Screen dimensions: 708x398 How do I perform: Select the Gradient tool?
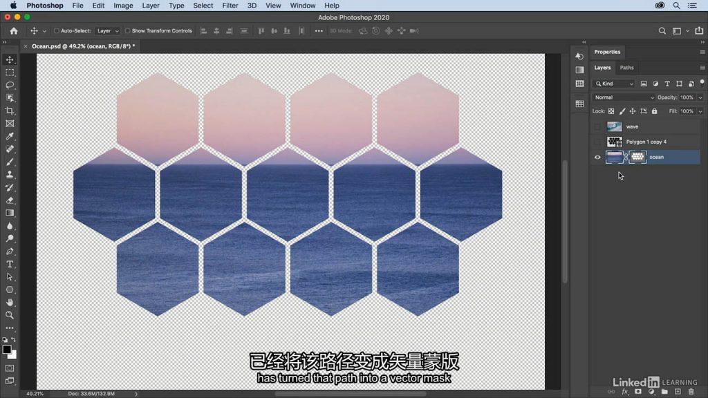coord(10,213)
